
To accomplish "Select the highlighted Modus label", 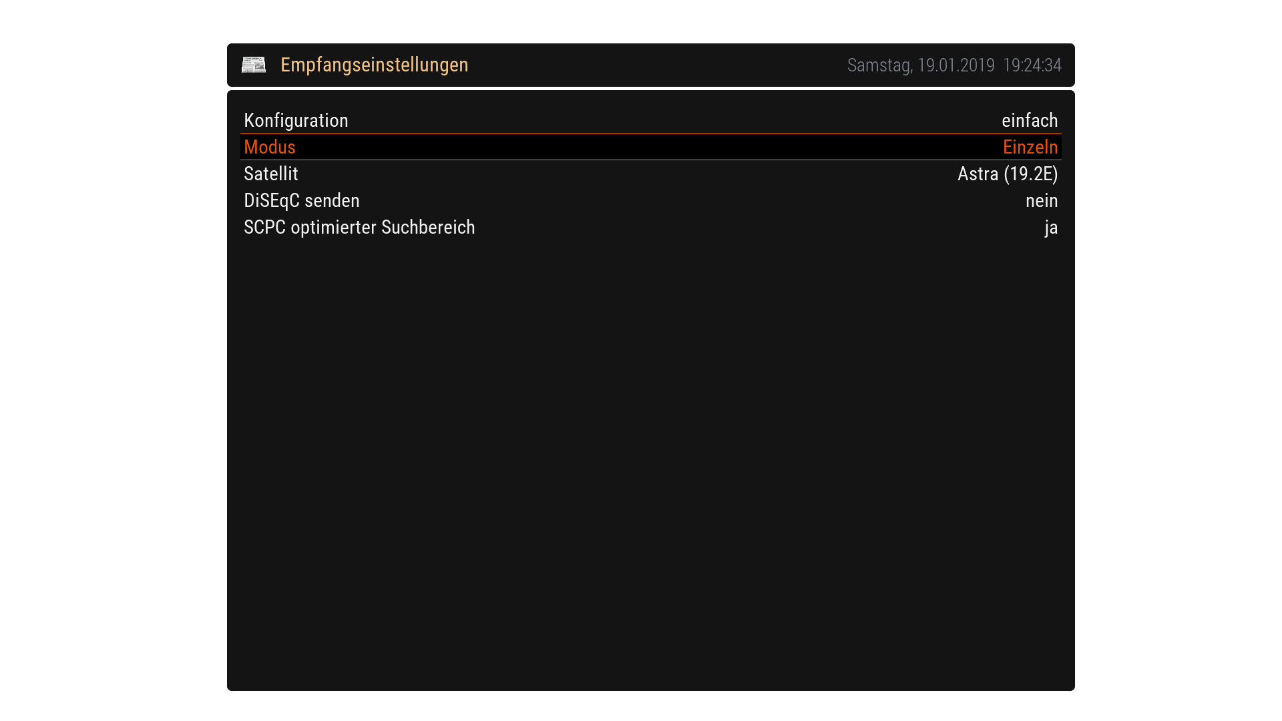I will point(270,147).
